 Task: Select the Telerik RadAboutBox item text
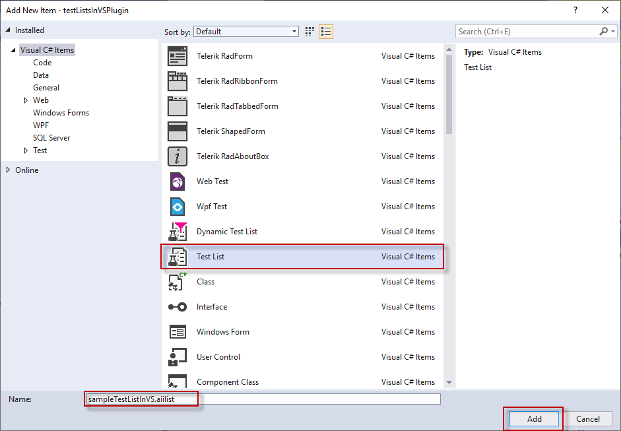coord(233,156)
